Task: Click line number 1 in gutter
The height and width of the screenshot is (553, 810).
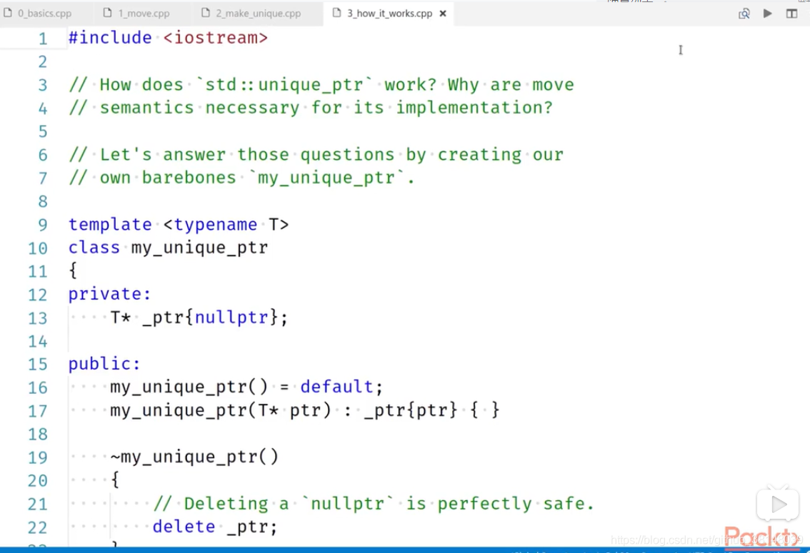Action: pos(43,39)
